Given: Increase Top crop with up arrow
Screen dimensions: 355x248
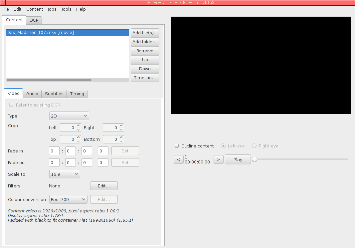Looking at the screenshot, I should tap(78, 137).
